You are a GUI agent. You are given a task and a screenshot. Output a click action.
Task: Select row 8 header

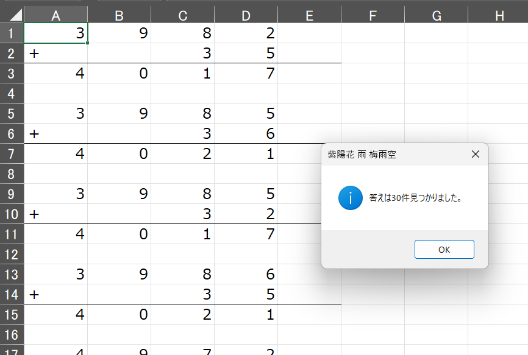tap(12, 174)
